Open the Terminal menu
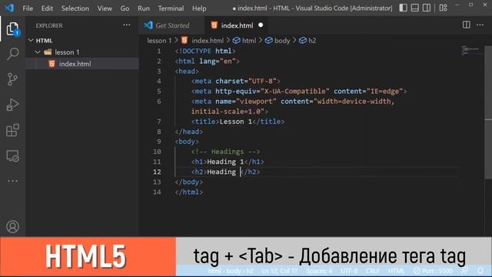The height and width of the screenshot is (277, 492). (x=171, y=8)
